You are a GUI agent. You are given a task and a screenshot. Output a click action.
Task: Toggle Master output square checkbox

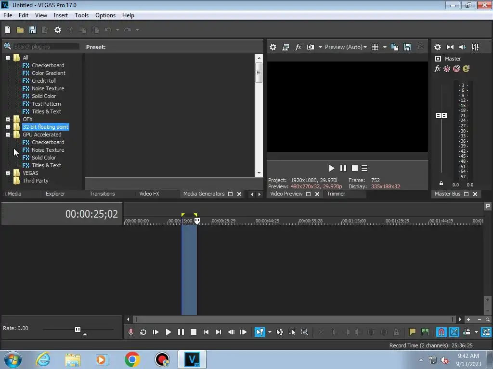438,59
